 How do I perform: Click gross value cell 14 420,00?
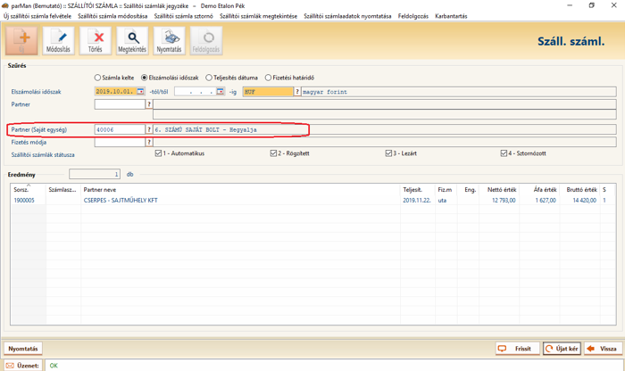click(585, 201)
